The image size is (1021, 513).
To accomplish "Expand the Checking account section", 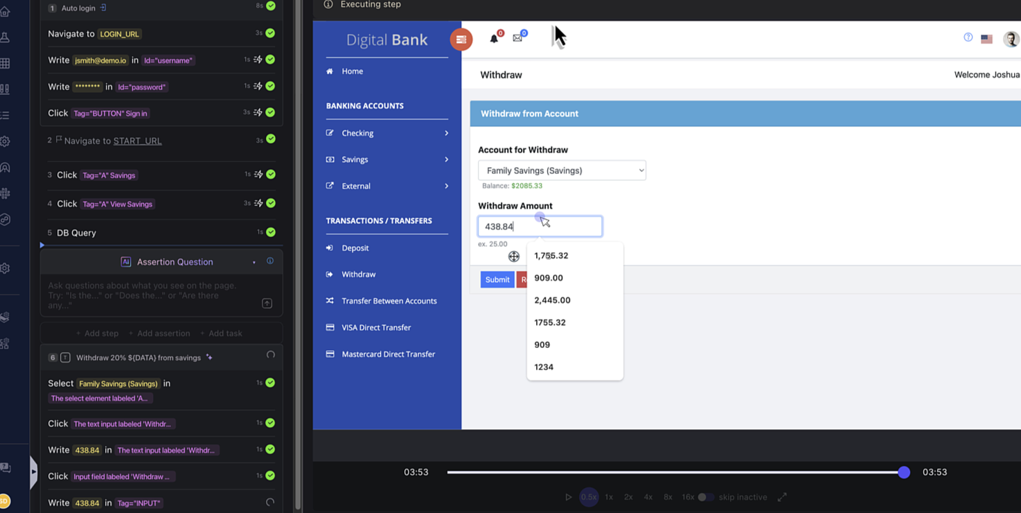I will point(357,132).
